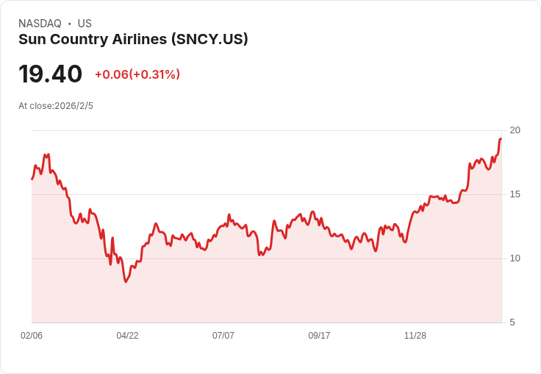The width and height of the screenshot is (541, 374).
Task: Click the 02/06 date axis label
Action: pos(32,336)
